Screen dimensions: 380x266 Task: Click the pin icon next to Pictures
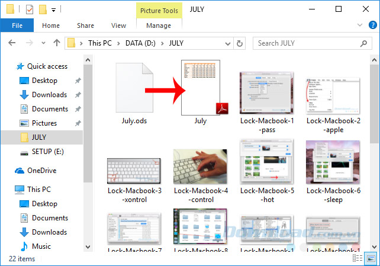click(78, 123)
